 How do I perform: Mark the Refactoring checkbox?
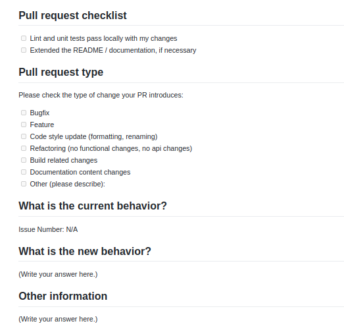coord(24,148)
